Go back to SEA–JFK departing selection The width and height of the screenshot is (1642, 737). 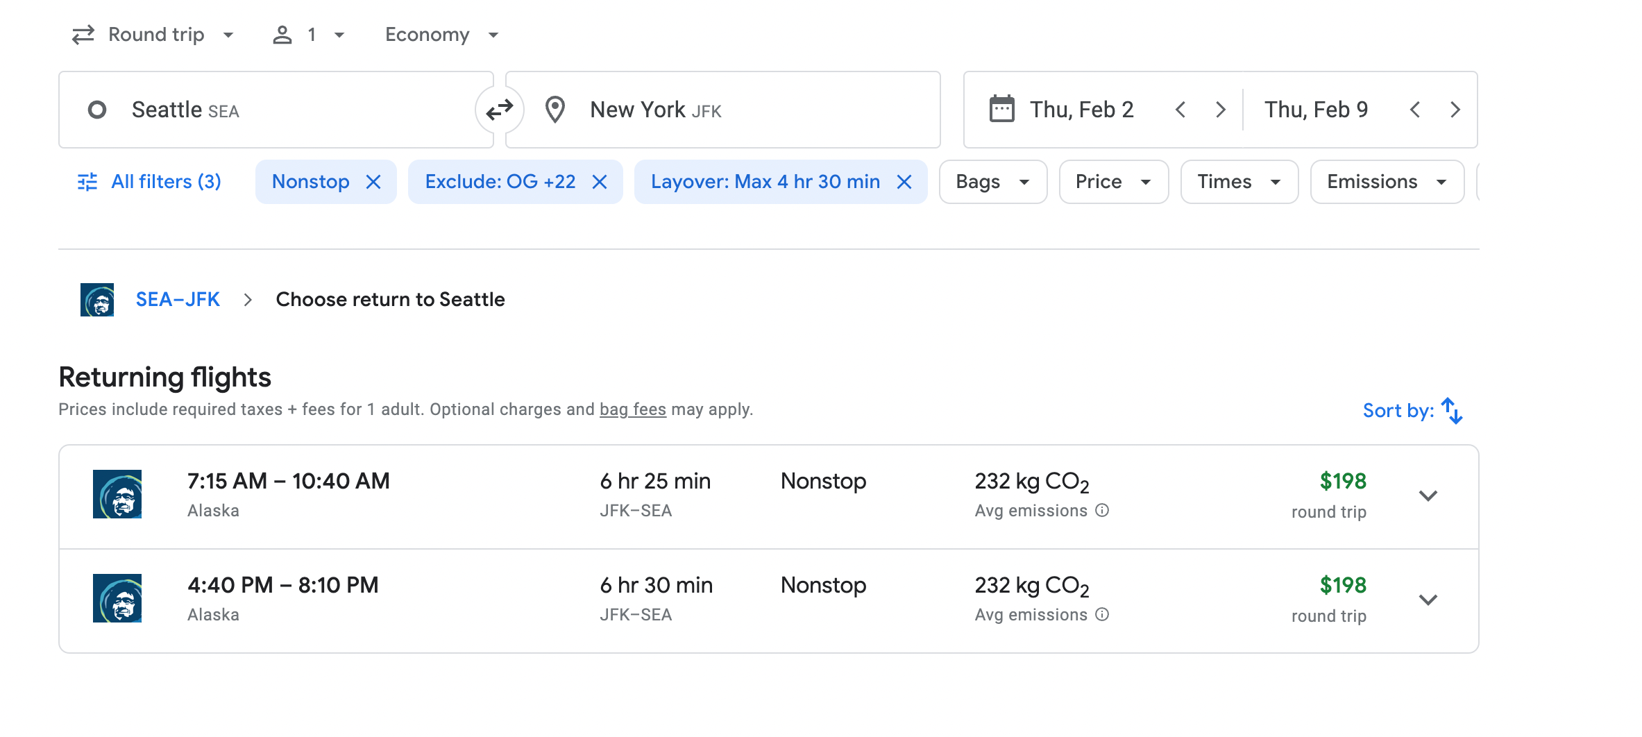tap(178, 300)
